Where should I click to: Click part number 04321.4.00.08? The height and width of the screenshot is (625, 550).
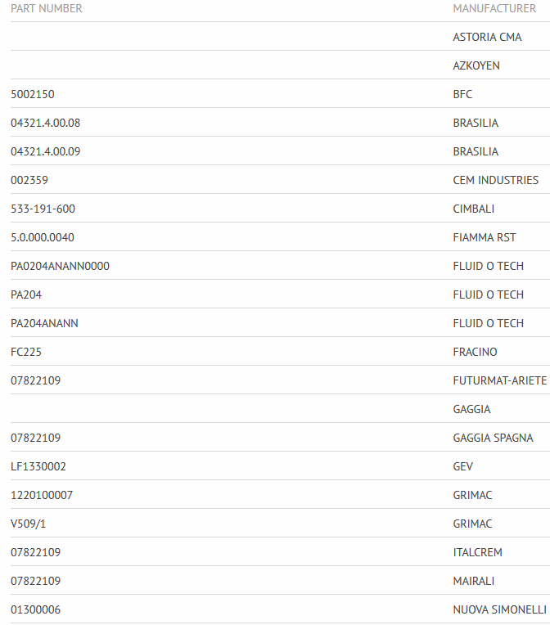tap(46, 123)
